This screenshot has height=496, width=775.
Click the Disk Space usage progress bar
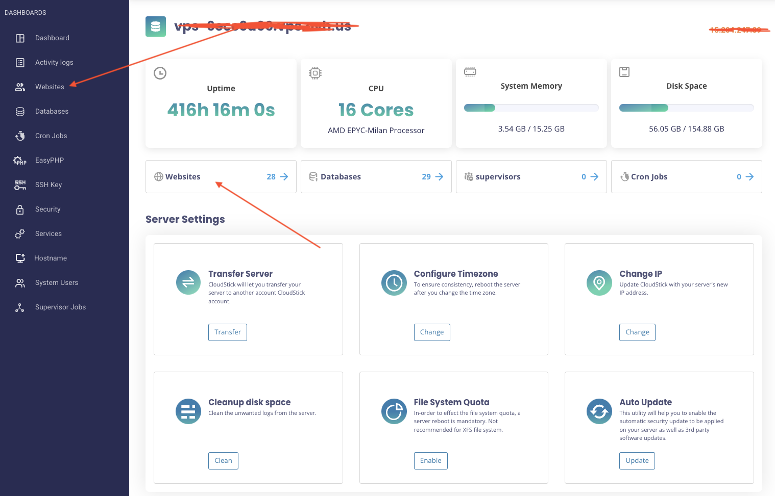686,108
